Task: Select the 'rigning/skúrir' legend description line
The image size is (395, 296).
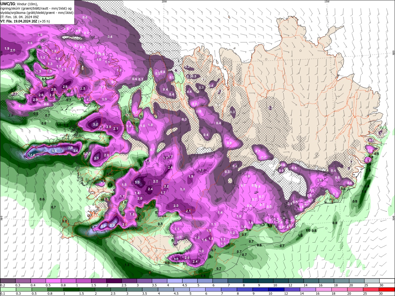Action: click(36, 8)
